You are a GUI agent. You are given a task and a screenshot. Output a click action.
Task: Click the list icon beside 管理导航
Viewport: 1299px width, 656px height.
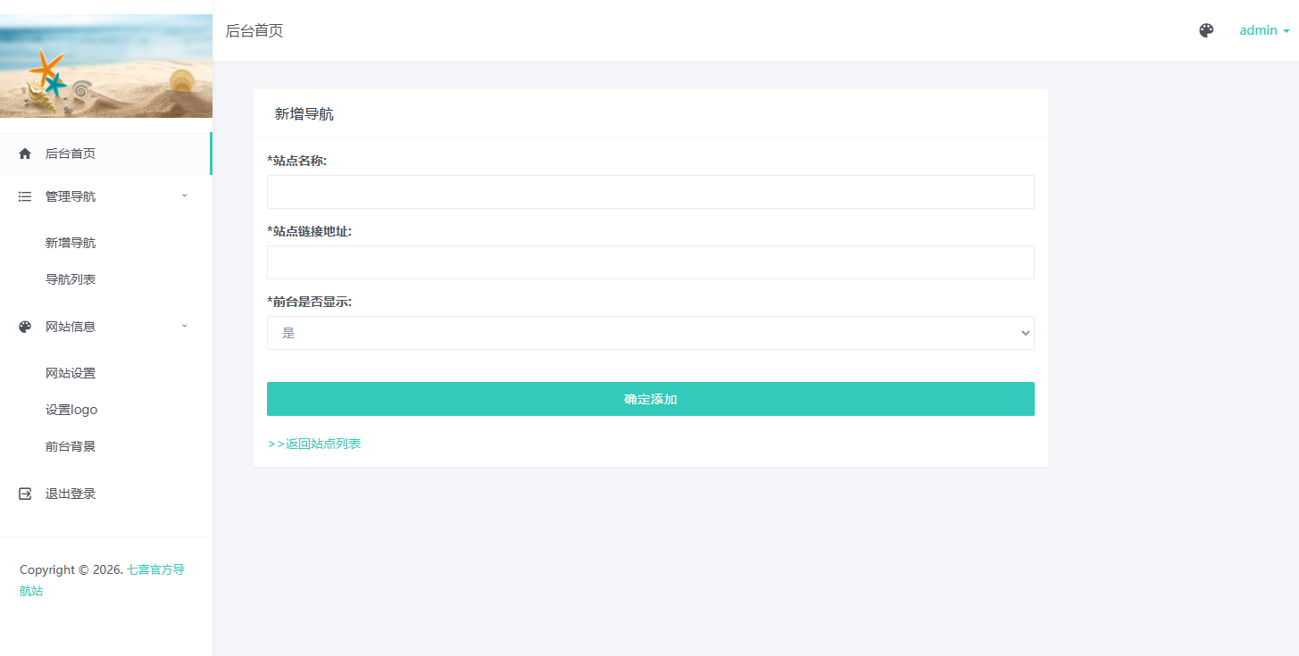25,196
